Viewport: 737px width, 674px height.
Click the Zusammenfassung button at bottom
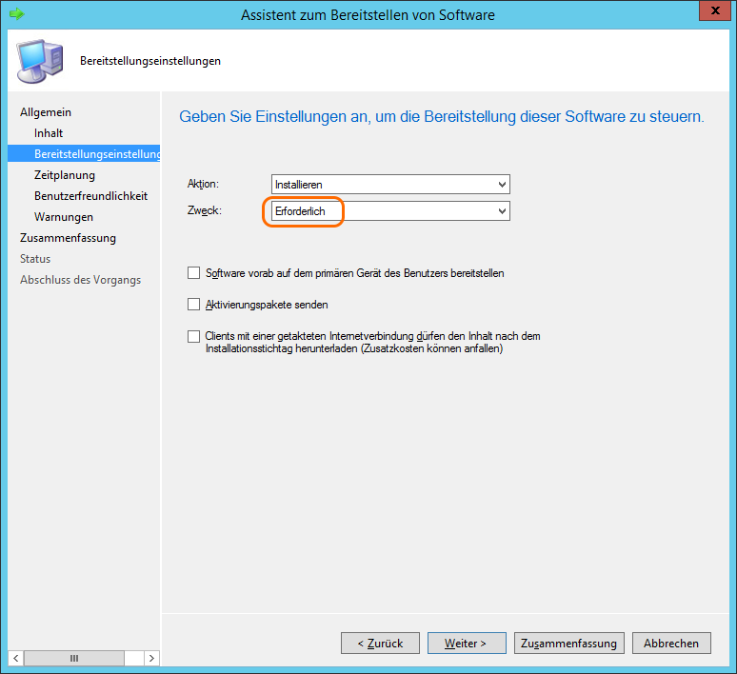[569, 644]
